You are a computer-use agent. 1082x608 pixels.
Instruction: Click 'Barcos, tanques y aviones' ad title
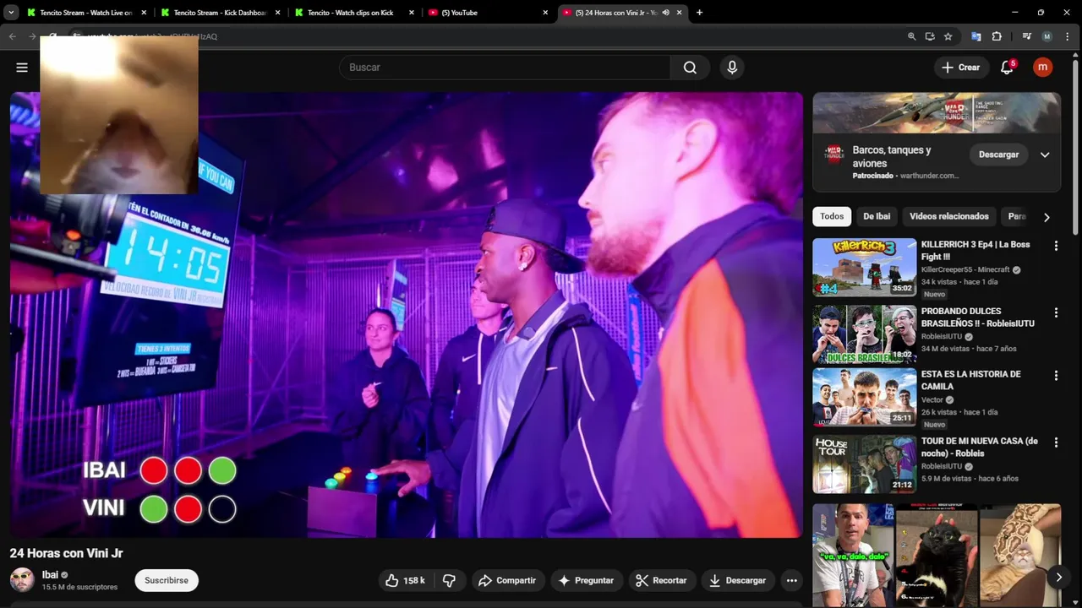tap(892, 156)
